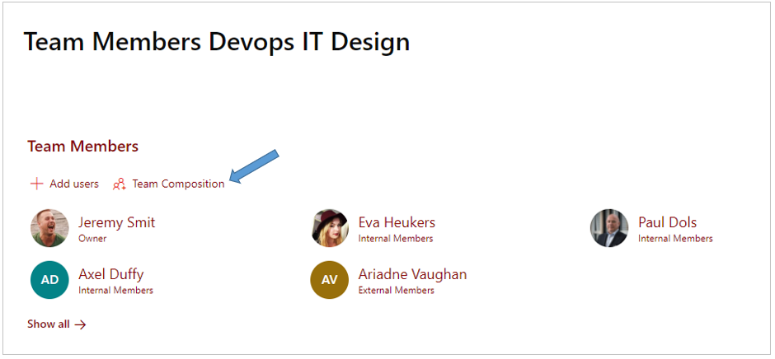Open Paul Dols' profile photo
This screenshot has width=775, height=359.
(x=609, y=227)
